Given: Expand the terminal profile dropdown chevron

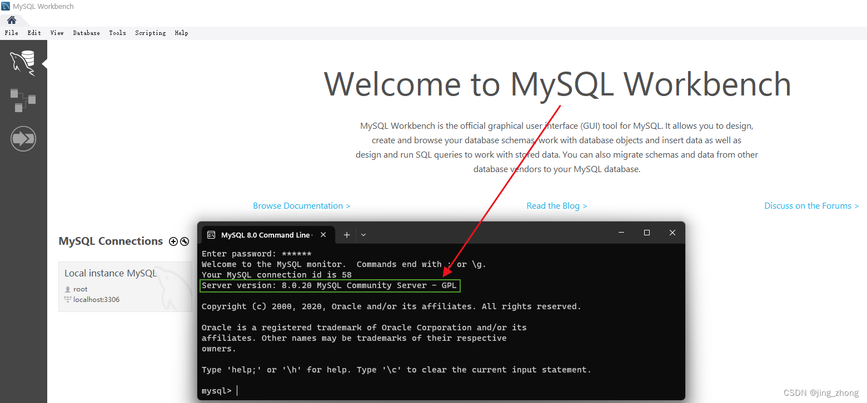Looking at the screenshot, I should (363, 235).
